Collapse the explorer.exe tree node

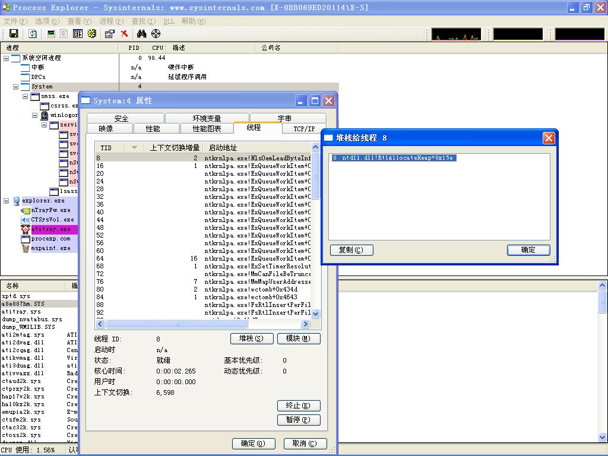(x=6, y=201)
